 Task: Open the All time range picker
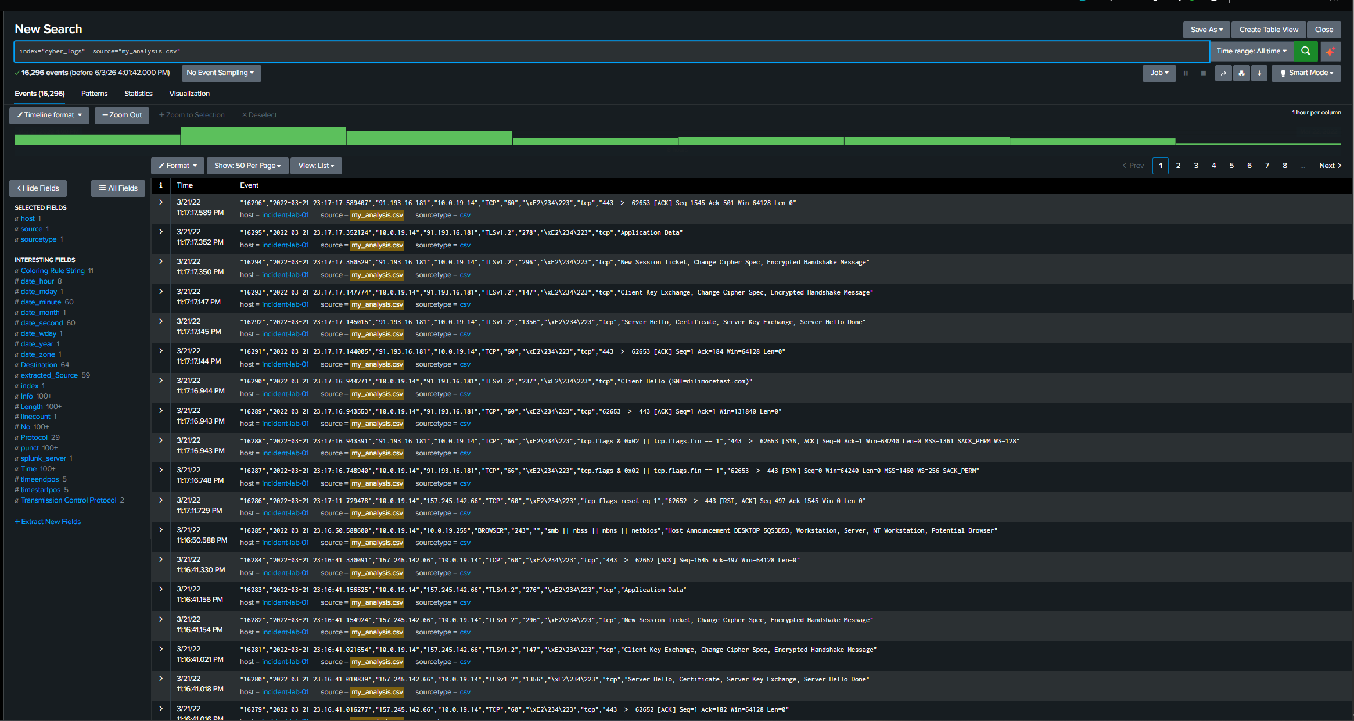pos(1251,51)
